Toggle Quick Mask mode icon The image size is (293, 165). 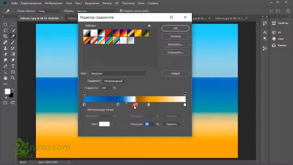coord(5,103)
